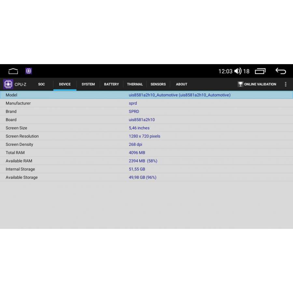Click the uppercase SPRD brand value
293x293 pixels.
(x=134, y=111)
